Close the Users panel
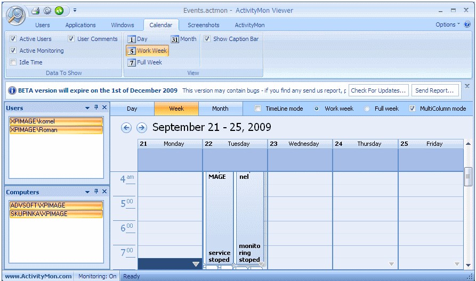This screenshot has height=281, width=476. tap(104, 108)
